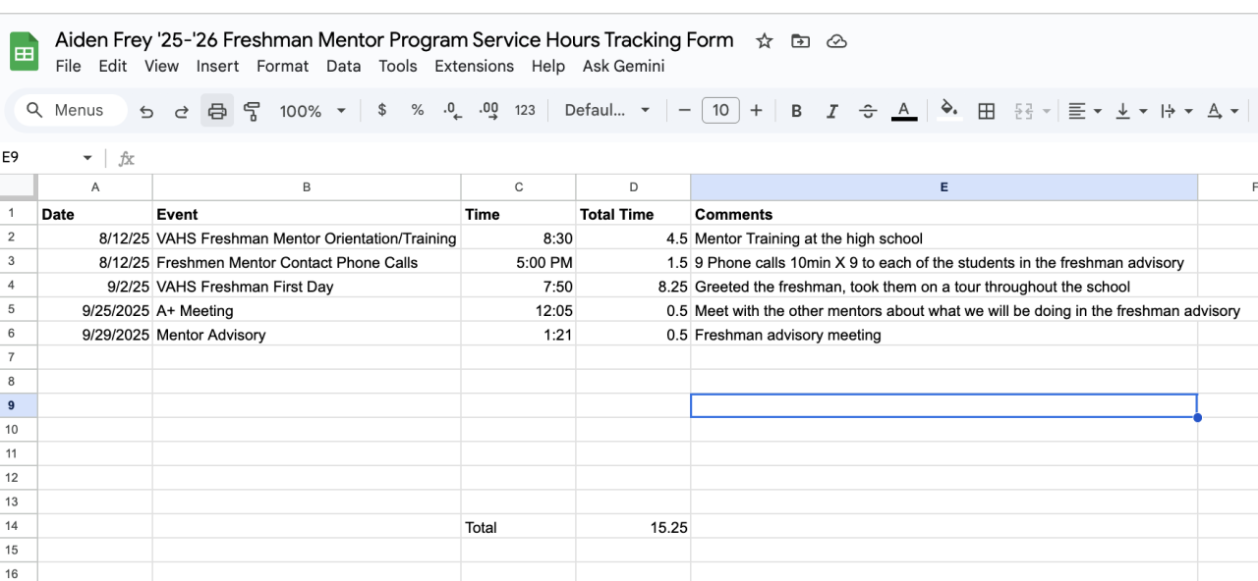Toggle bold formatting

797,111
